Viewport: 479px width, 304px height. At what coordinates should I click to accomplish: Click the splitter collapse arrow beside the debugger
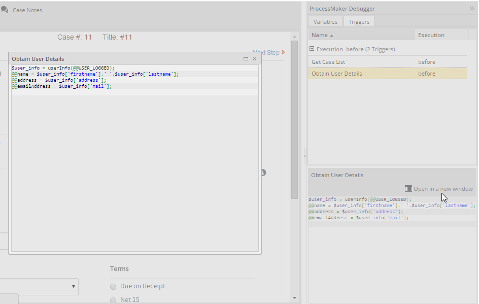pyautogui.click(x=305, y=156)
